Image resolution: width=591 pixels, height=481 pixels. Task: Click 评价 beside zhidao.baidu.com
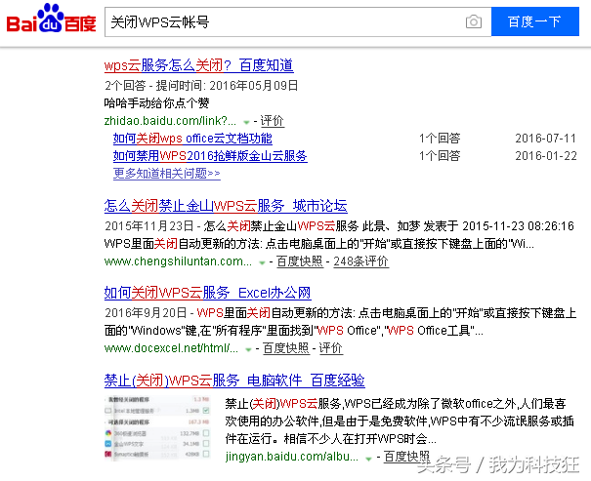coord(272,121)
